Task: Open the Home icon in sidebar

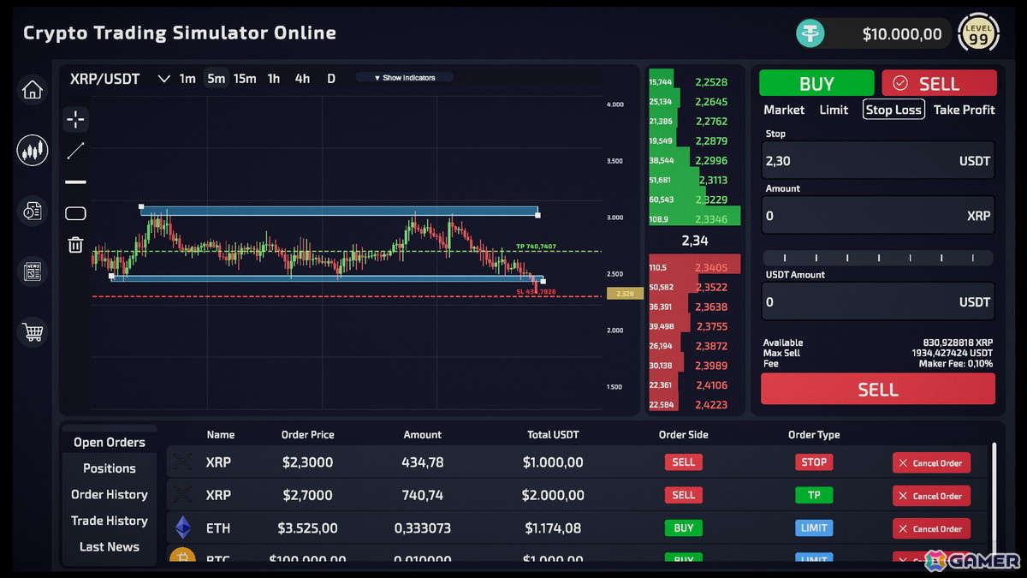Action: 33,90
